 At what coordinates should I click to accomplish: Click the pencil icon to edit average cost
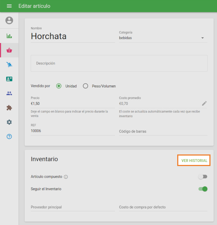[204, 103]
